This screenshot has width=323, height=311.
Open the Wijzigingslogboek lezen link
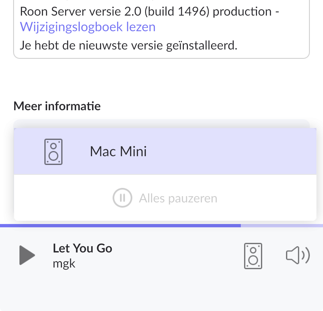(88, 27)
